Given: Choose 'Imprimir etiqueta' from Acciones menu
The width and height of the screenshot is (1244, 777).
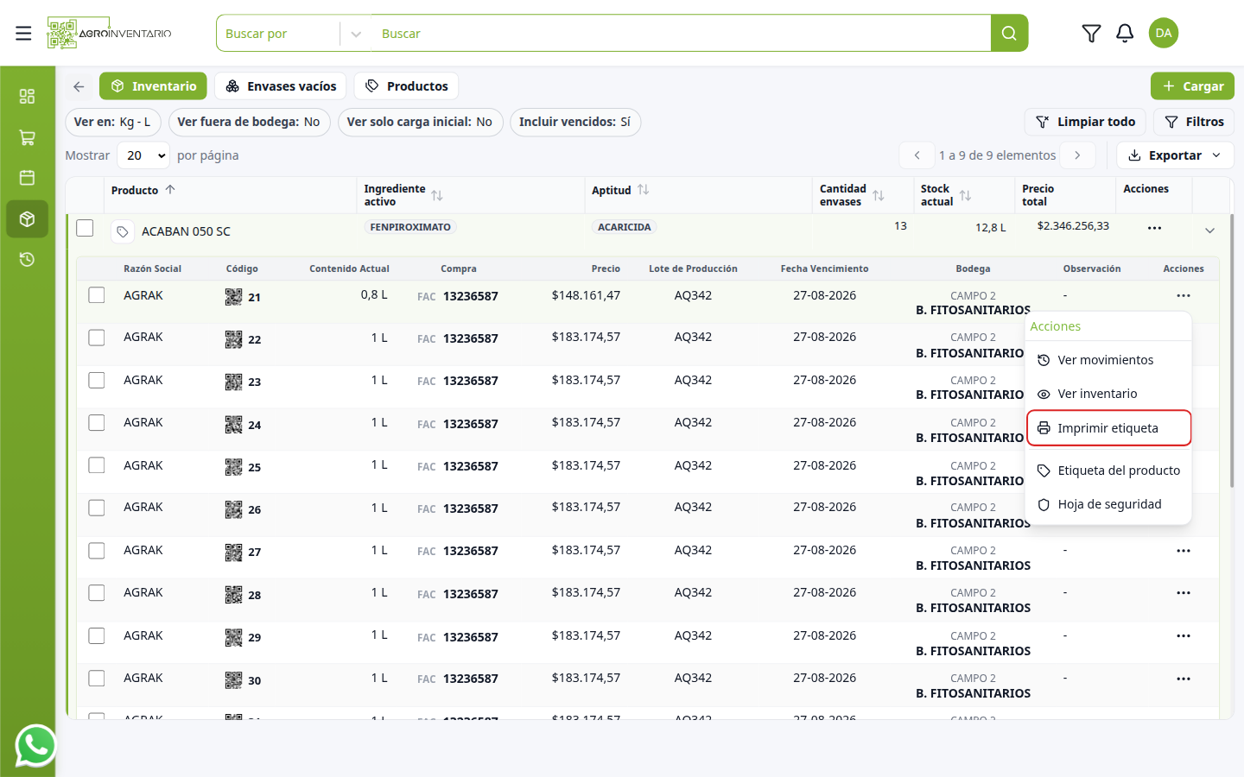Looking at the screenshot, I should 1108,428.
